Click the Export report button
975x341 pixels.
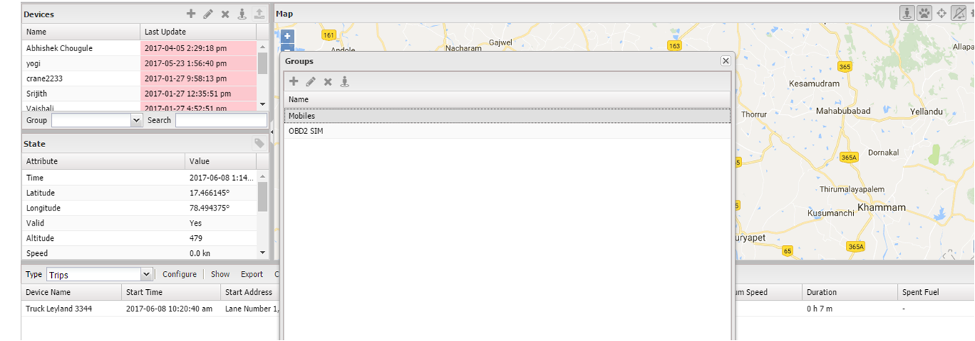click(x=252, y=274)
